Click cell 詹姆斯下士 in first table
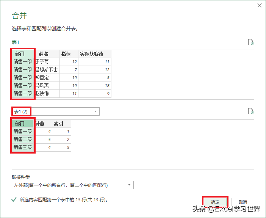This screenshot has width=266, height=218. click(47, 70)
